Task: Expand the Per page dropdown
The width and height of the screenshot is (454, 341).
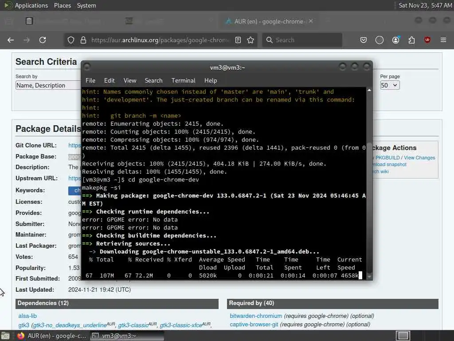Action: click(390, 85)
